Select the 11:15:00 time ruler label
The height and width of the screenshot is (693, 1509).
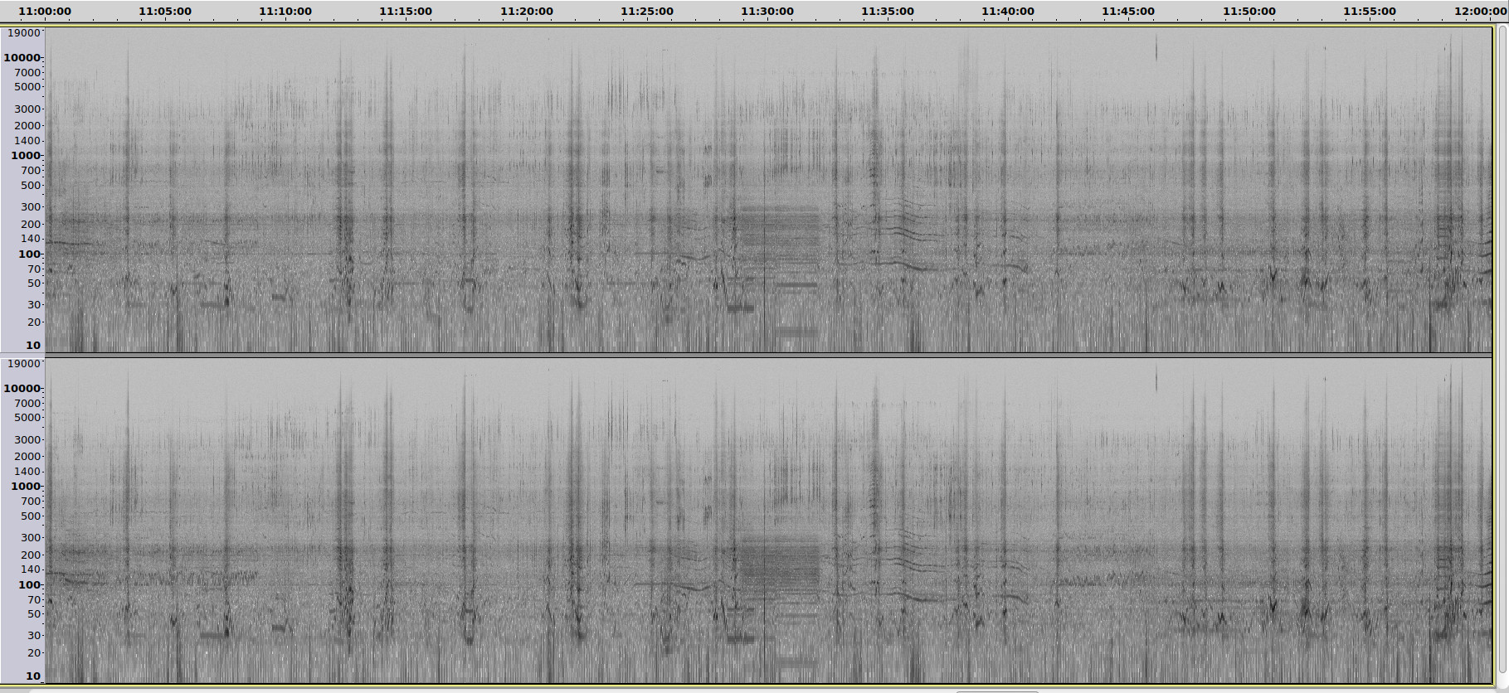pos(406,12)
